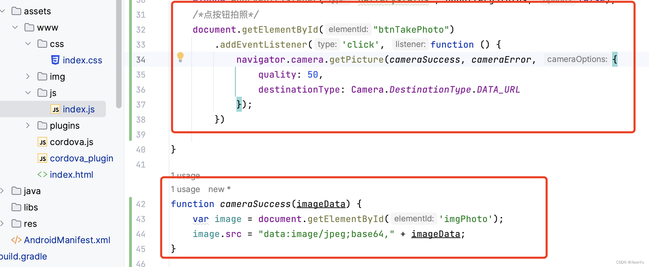
Task: Click the getPicture method call
Action: pyautogui.click(x=356, y=60)
